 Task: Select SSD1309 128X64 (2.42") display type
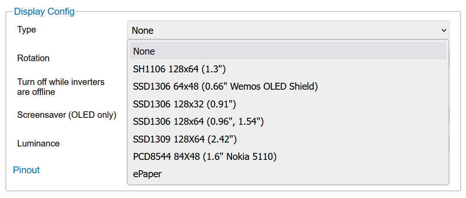[185, 140]
